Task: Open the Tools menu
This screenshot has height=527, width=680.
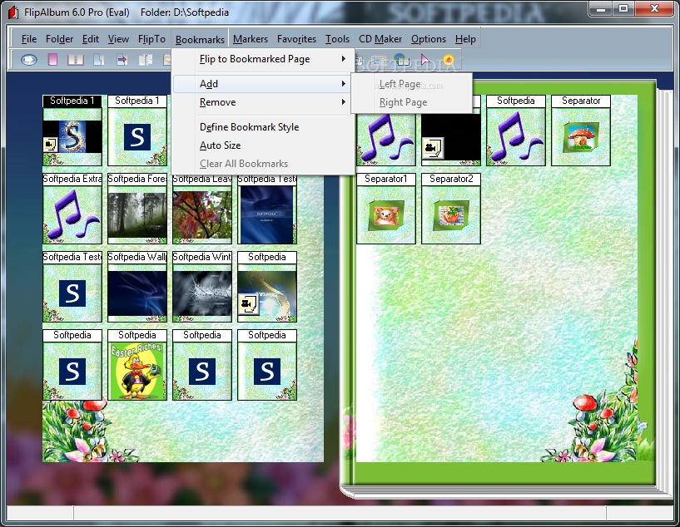Action: point(337,39)
